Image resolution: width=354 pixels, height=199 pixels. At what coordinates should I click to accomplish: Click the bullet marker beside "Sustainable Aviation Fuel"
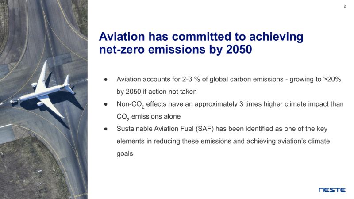tap(107, 129)
